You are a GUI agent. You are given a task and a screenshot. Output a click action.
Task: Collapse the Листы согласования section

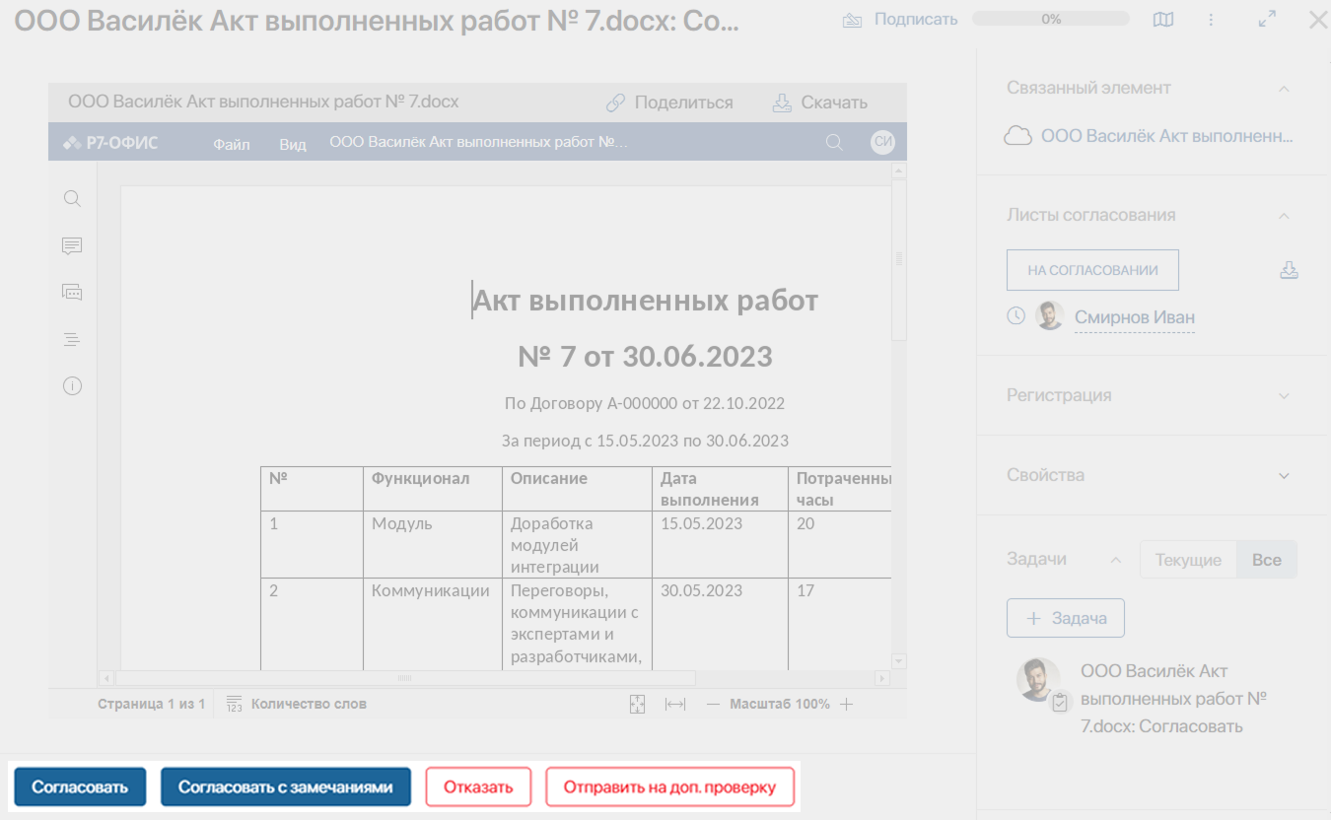click(x=1284, y=216)
